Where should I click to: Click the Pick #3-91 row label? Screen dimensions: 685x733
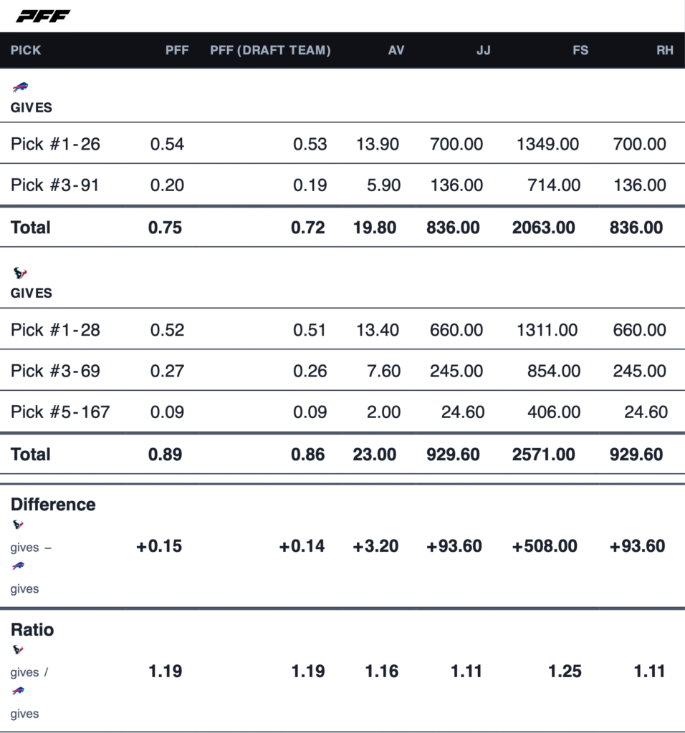tap(54, 185)
